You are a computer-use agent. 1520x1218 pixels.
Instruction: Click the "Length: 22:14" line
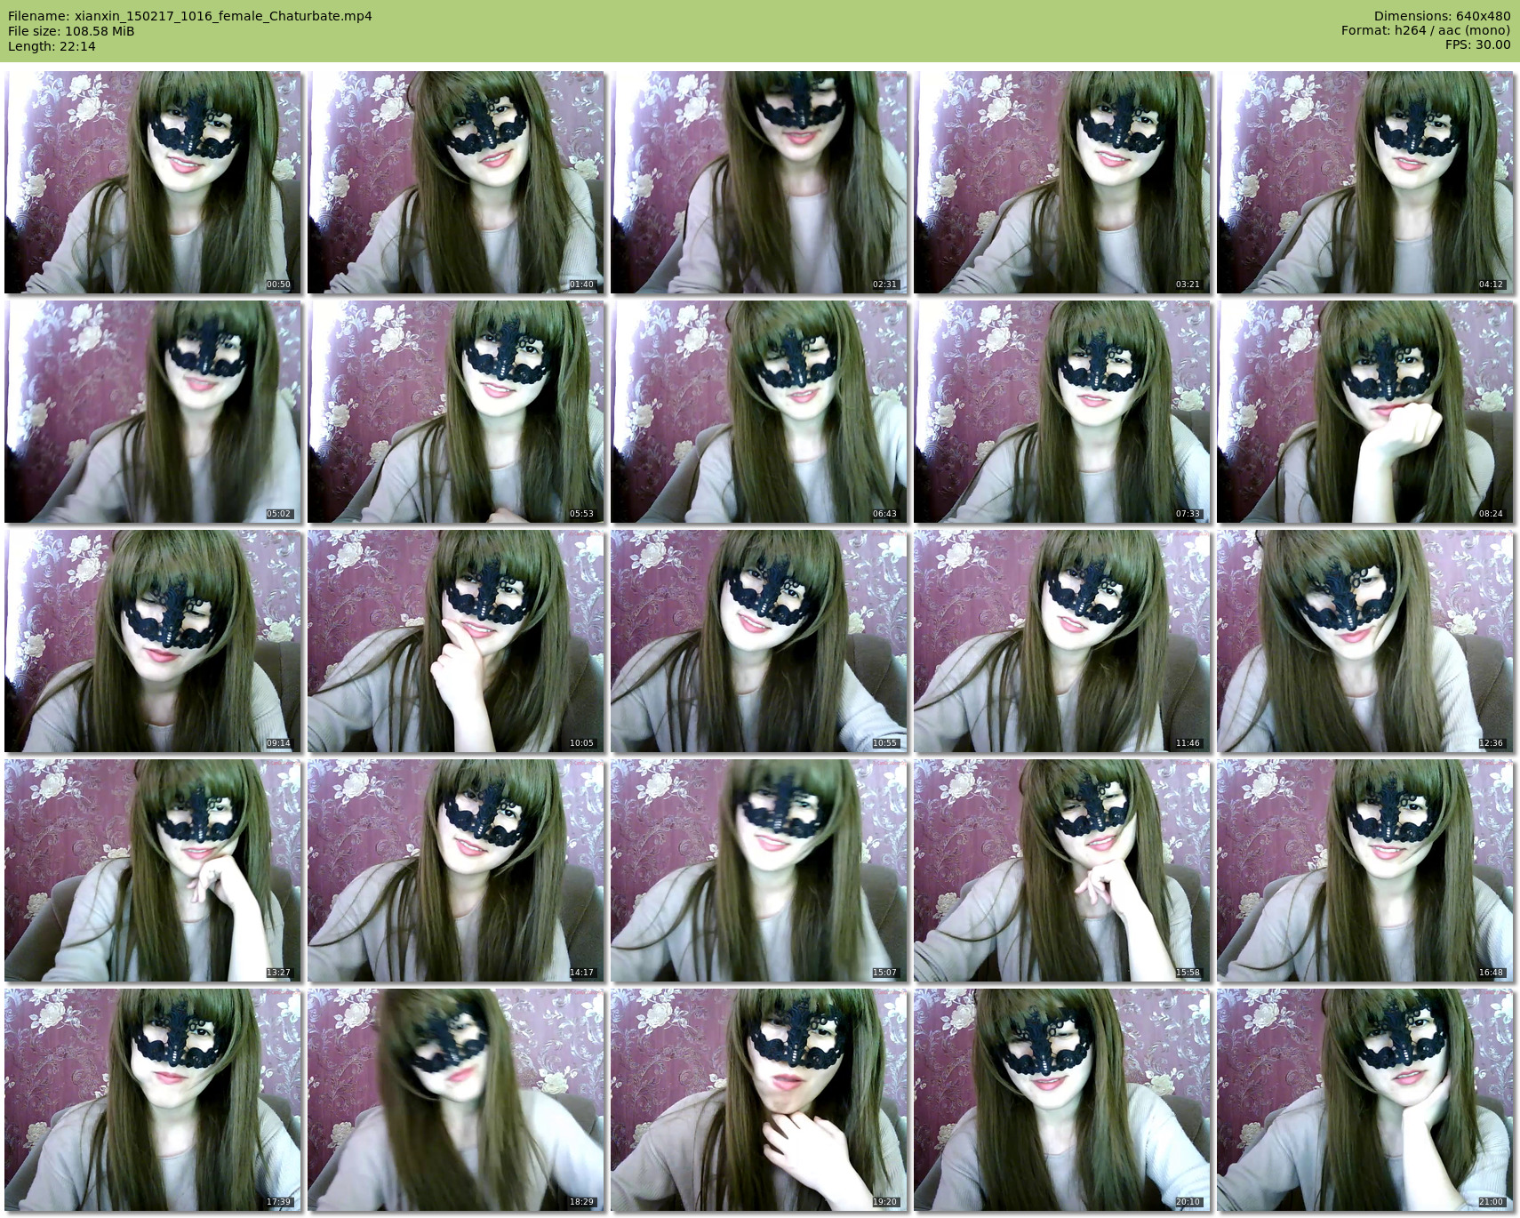tap(52, 45)
